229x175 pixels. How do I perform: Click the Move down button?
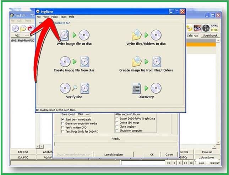pos(207,157)
